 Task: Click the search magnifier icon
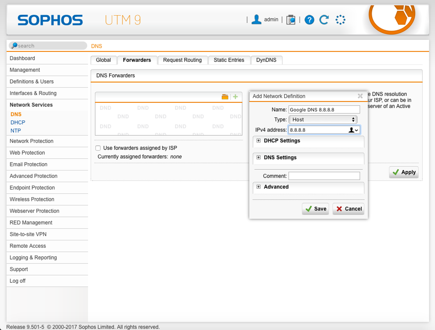click(x=14, y=46)
